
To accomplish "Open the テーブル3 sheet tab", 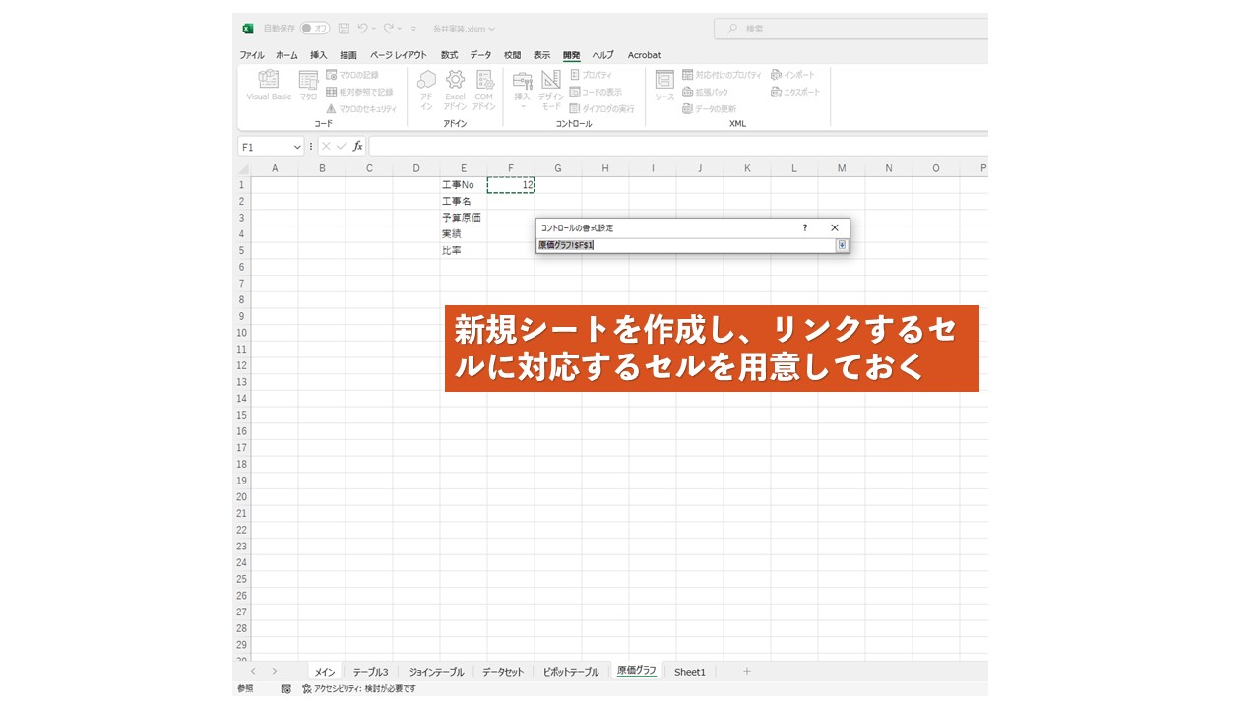I will pos(371,672).
